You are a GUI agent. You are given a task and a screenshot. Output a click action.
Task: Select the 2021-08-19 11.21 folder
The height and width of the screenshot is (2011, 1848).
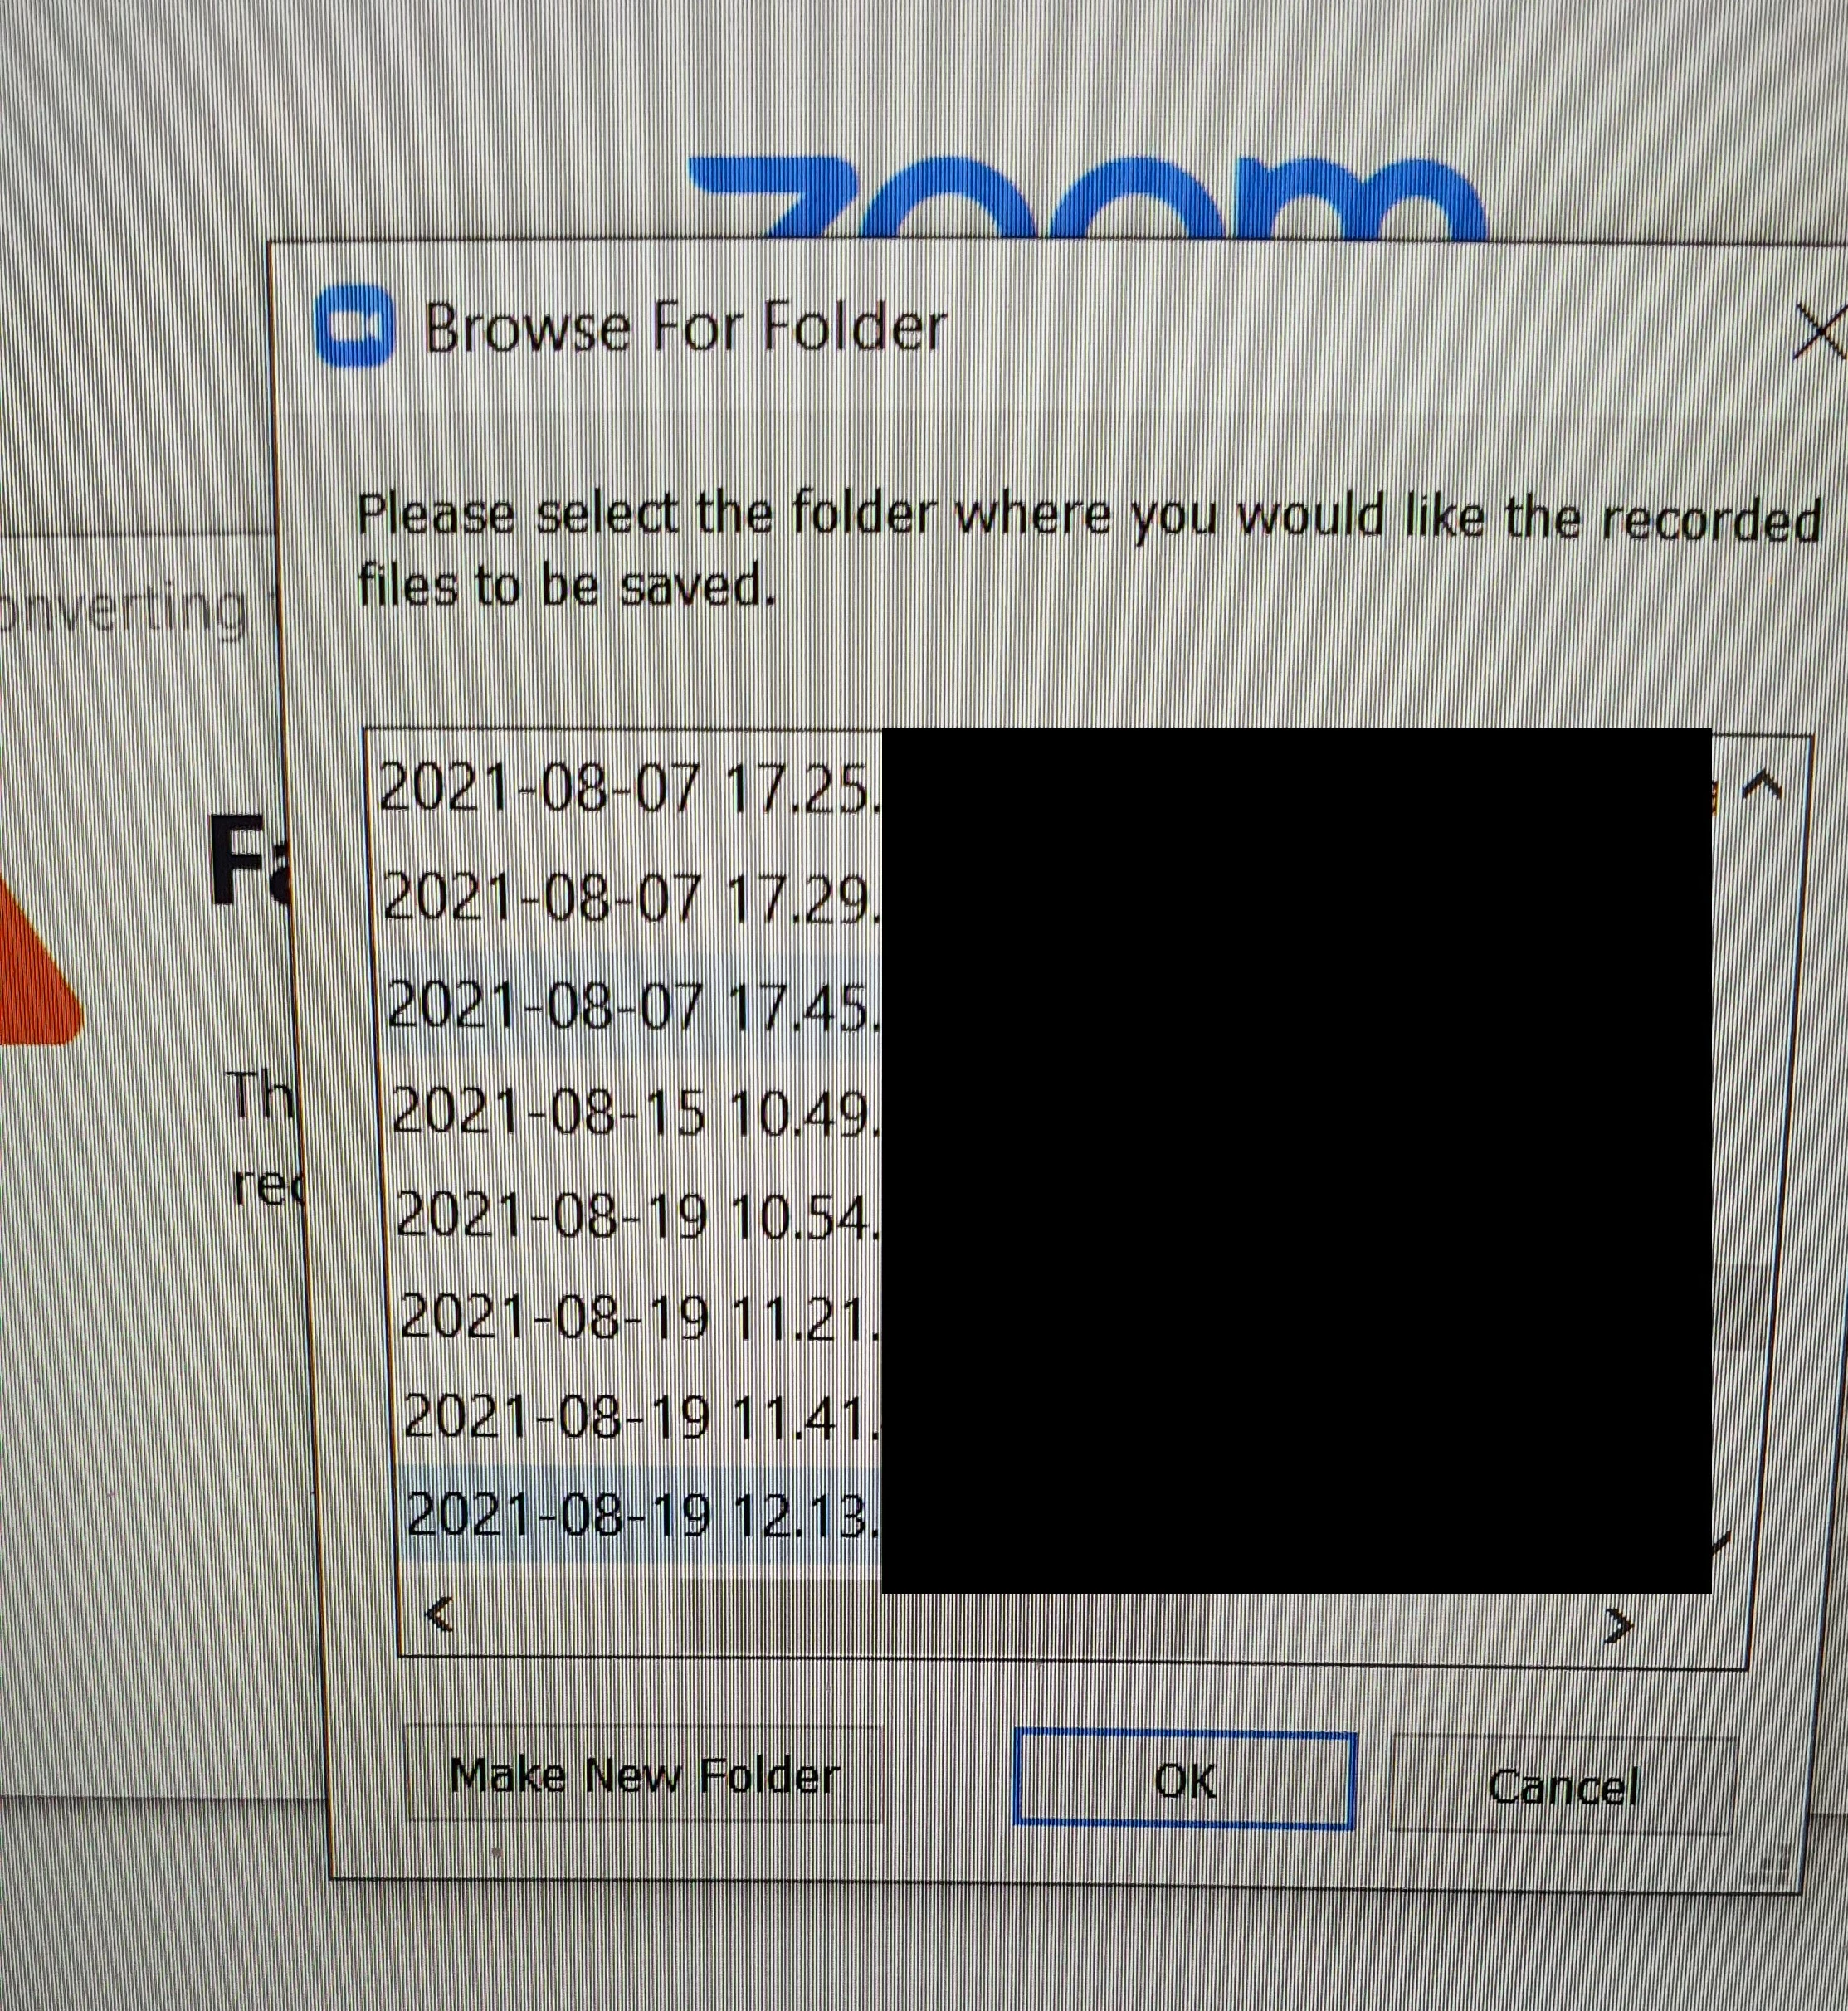638,1317
